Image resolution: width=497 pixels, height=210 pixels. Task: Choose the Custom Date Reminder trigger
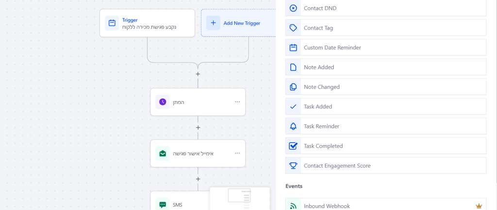pos(386,47)
